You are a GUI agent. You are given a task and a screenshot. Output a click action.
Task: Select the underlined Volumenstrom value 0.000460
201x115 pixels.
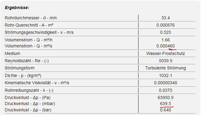(166, 46)
